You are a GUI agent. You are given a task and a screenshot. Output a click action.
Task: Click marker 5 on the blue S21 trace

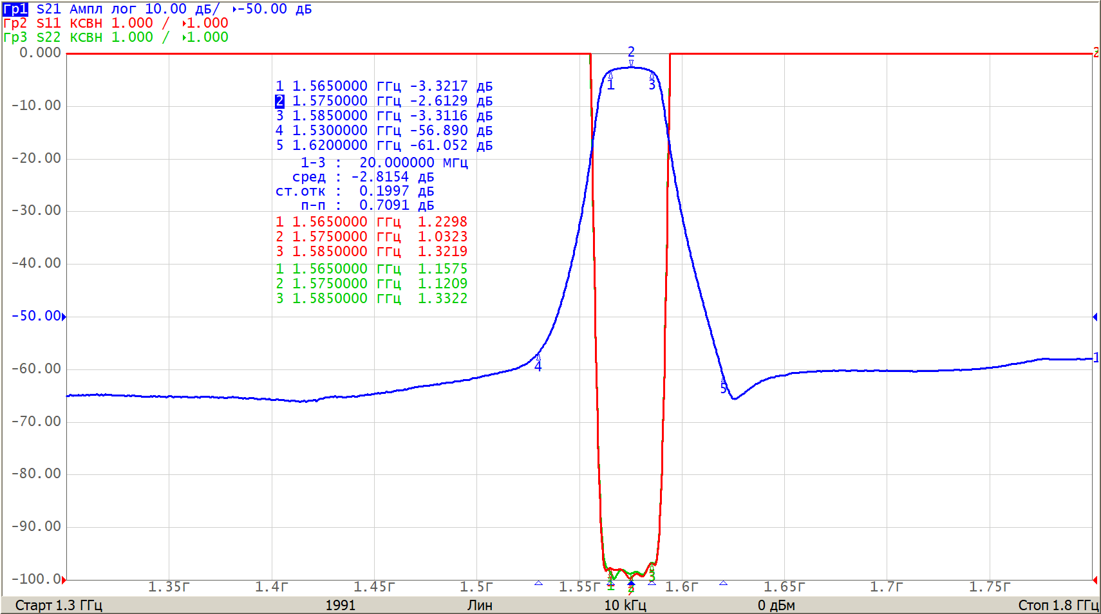pos(723,382)
